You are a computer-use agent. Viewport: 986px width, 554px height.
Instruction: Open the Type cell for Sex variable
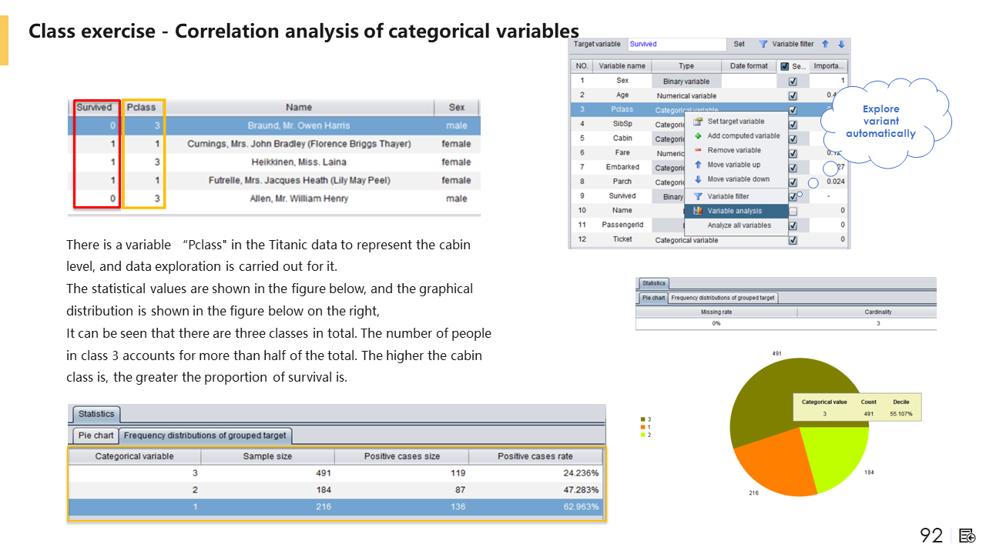pyautogui.click(x=686, y=81)
